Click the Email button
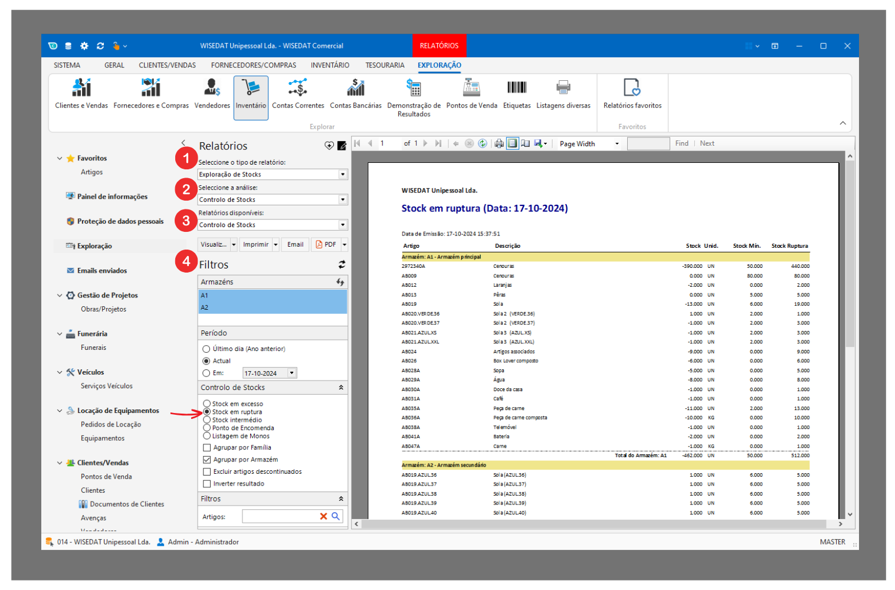 pyautogui.click(x=295, y=245)
